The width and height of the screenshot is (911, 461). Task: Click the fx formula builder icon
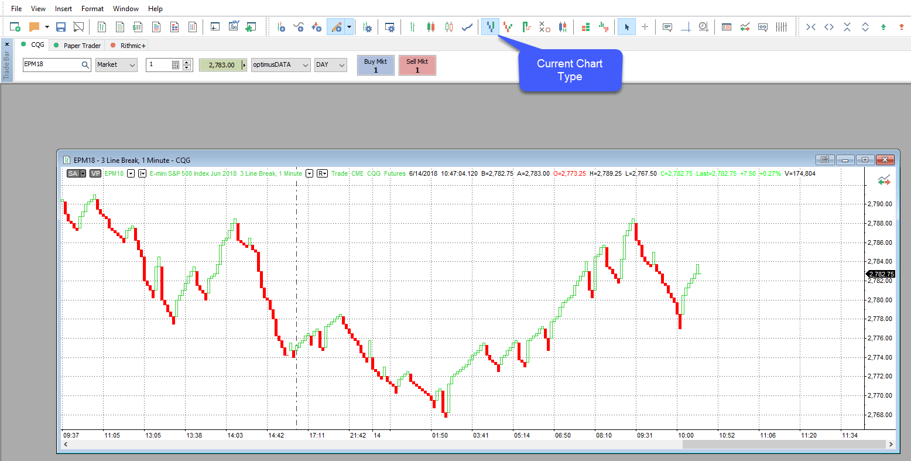coord(234,27)
